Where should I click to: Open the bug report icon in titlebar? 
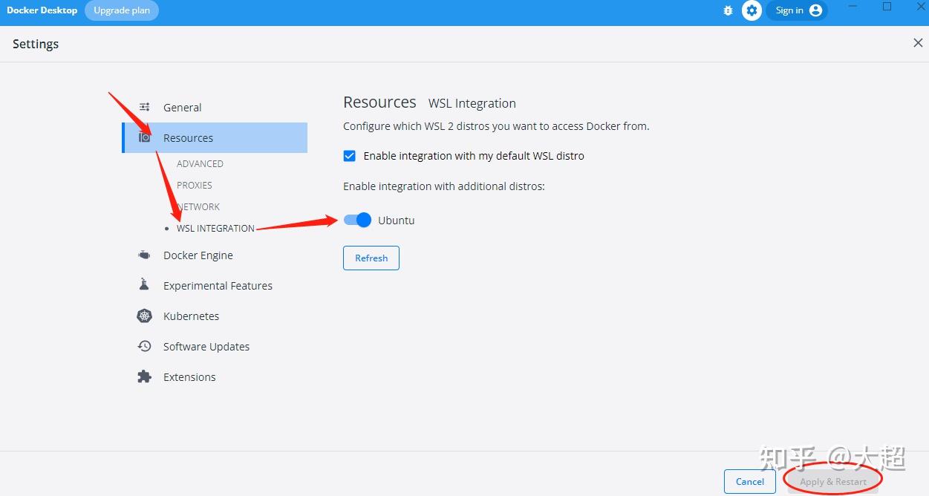727,10
